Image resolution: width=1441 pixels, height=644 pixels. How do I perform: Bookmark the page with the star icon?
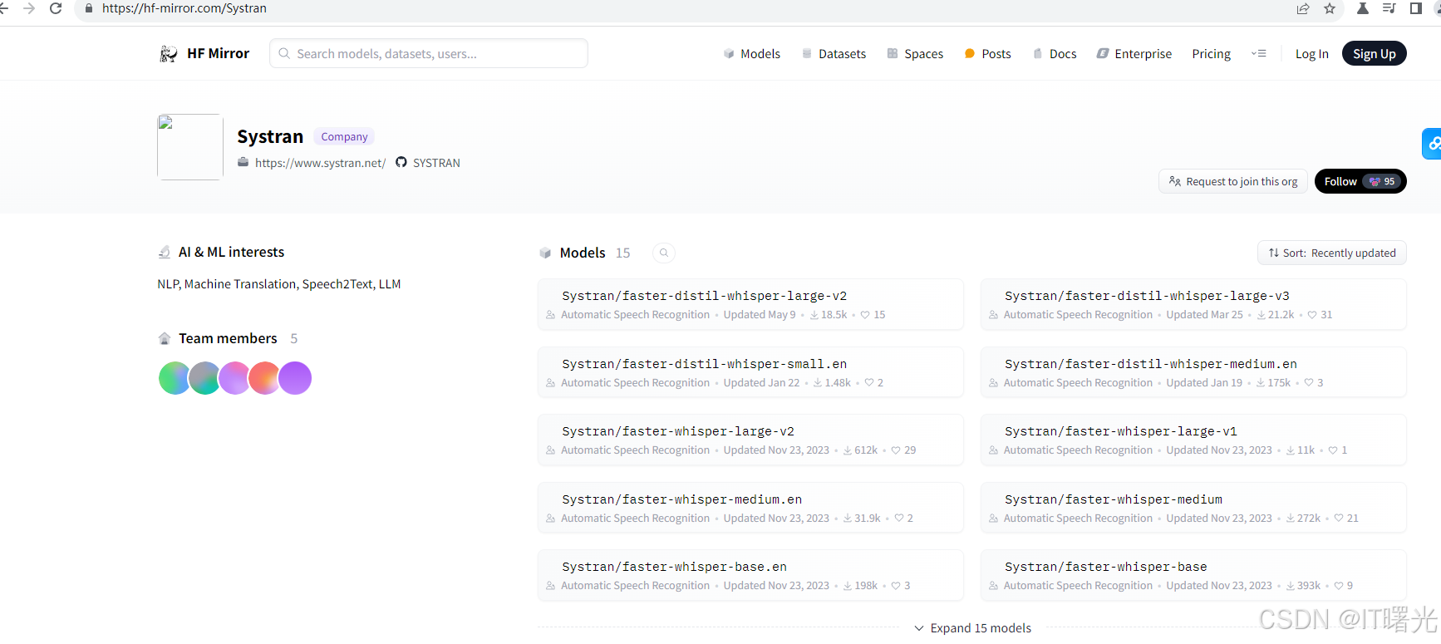(x=1330, y=8)
